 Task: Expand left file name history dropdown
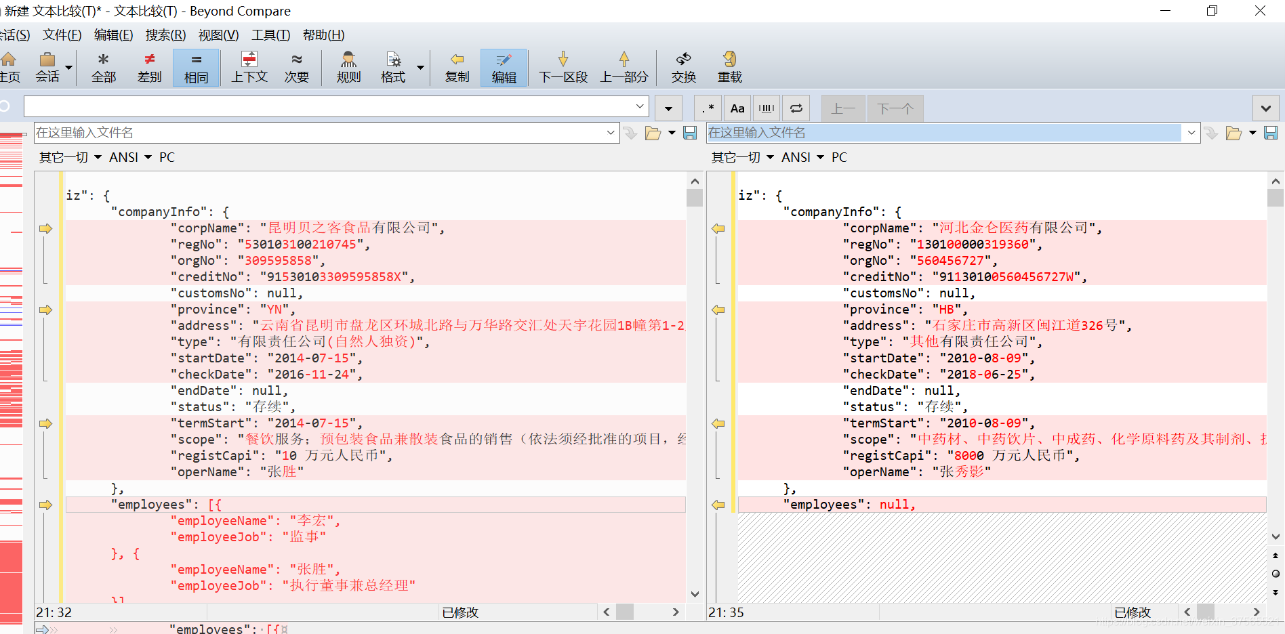click(x=611, y=133)
